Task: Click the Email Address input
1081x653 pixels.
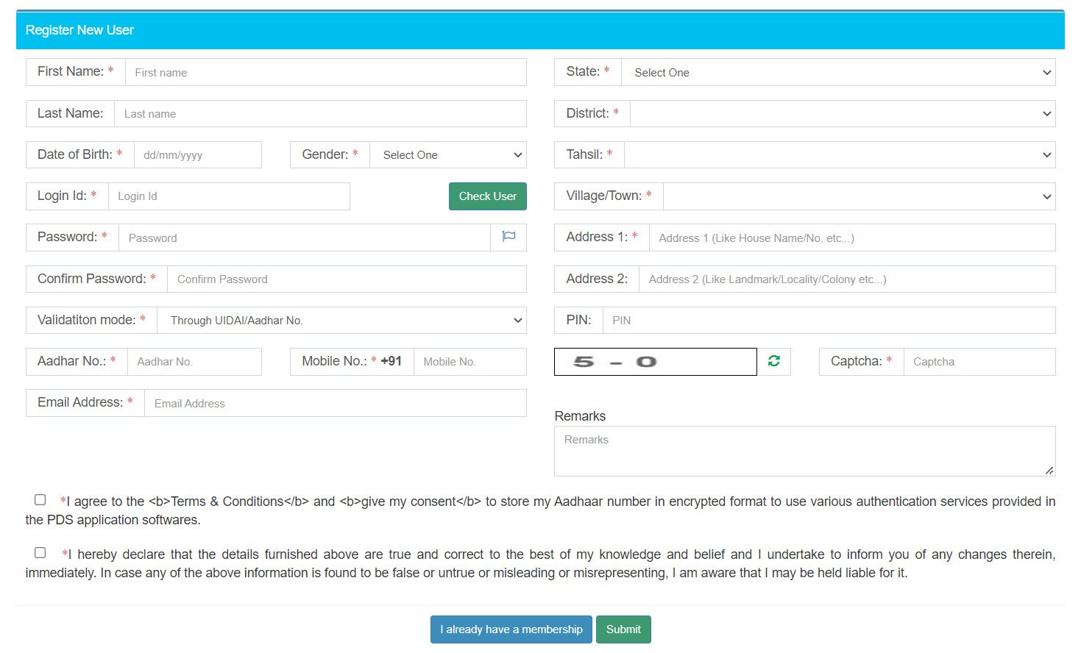Action: 336,402
